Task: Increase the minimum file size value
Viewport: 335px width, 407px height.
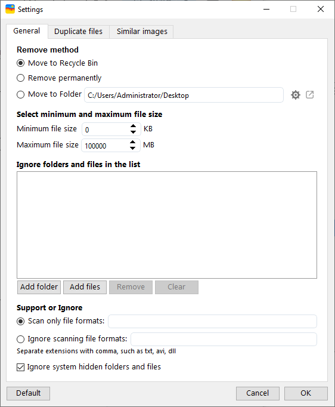Action: click(134, 126)
